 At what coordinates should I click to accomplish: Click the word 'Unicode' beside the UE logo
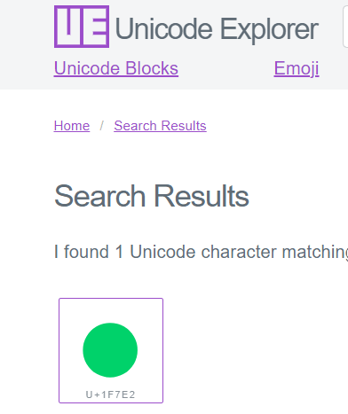163,28
